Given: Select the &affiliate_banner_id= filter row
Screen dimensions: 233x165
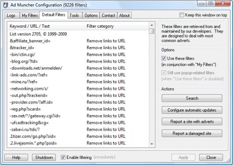Looking at the screenshot, I should coord(78,41).
